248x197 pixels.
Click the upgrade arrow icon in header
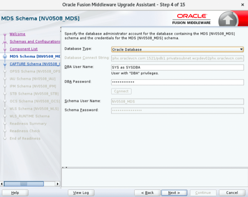click(x=228, y=20)
